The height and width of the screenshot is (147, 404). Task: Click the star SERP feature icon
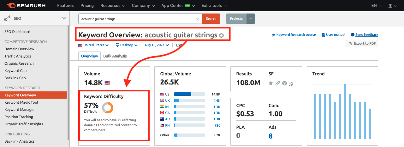tap(270, 83)
